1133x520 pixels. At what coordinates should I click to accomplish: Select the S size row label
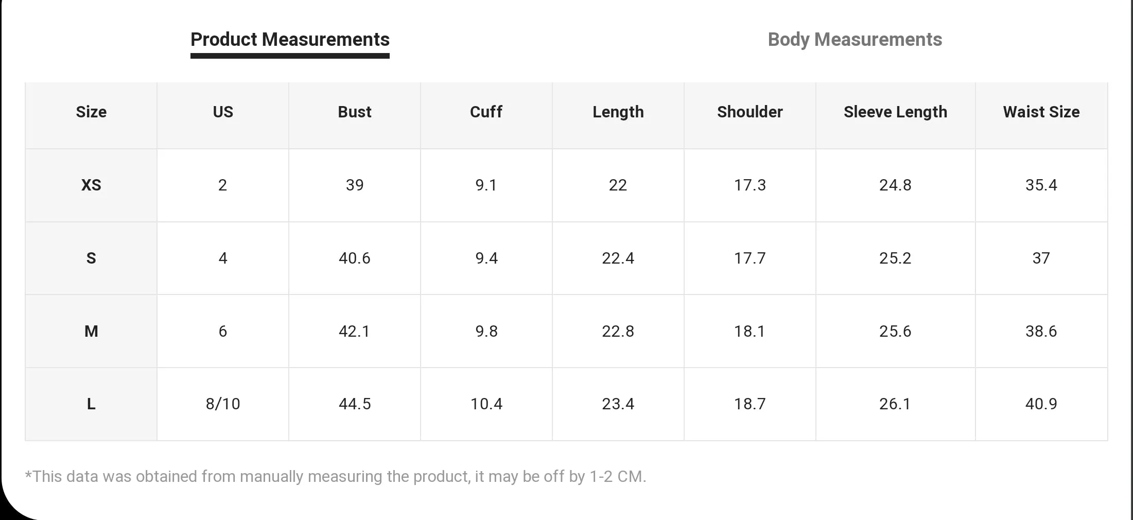pyautogui.click(x=91, y=258)
